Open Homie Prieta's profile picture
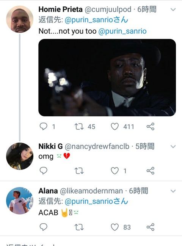 click(20, 19)
